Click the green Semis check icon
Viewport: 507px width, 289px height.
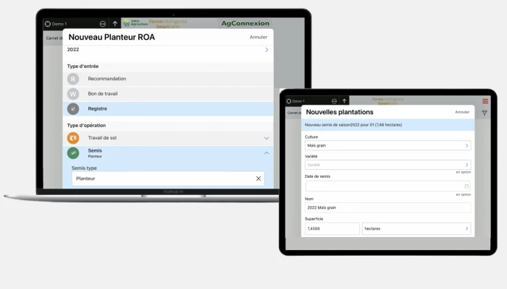pyautogui.click(x=73, y=153)
